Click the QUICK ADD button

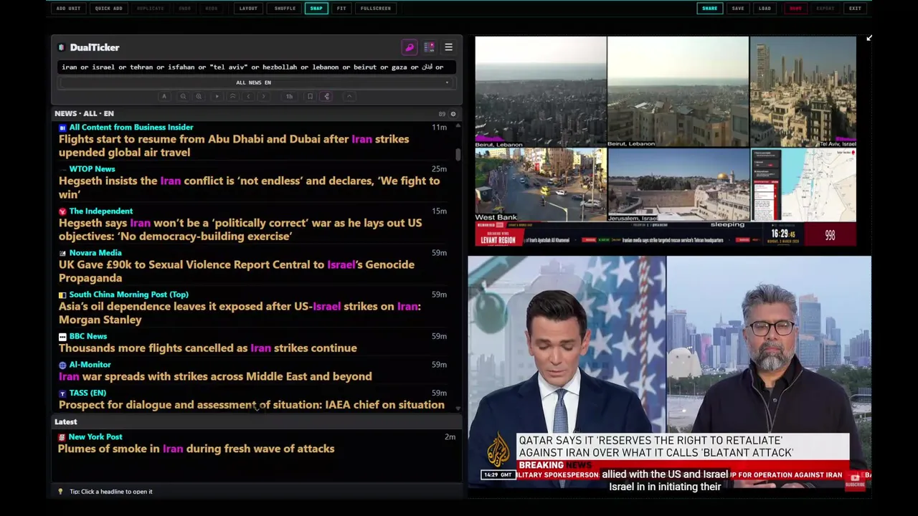coord(109,9)
